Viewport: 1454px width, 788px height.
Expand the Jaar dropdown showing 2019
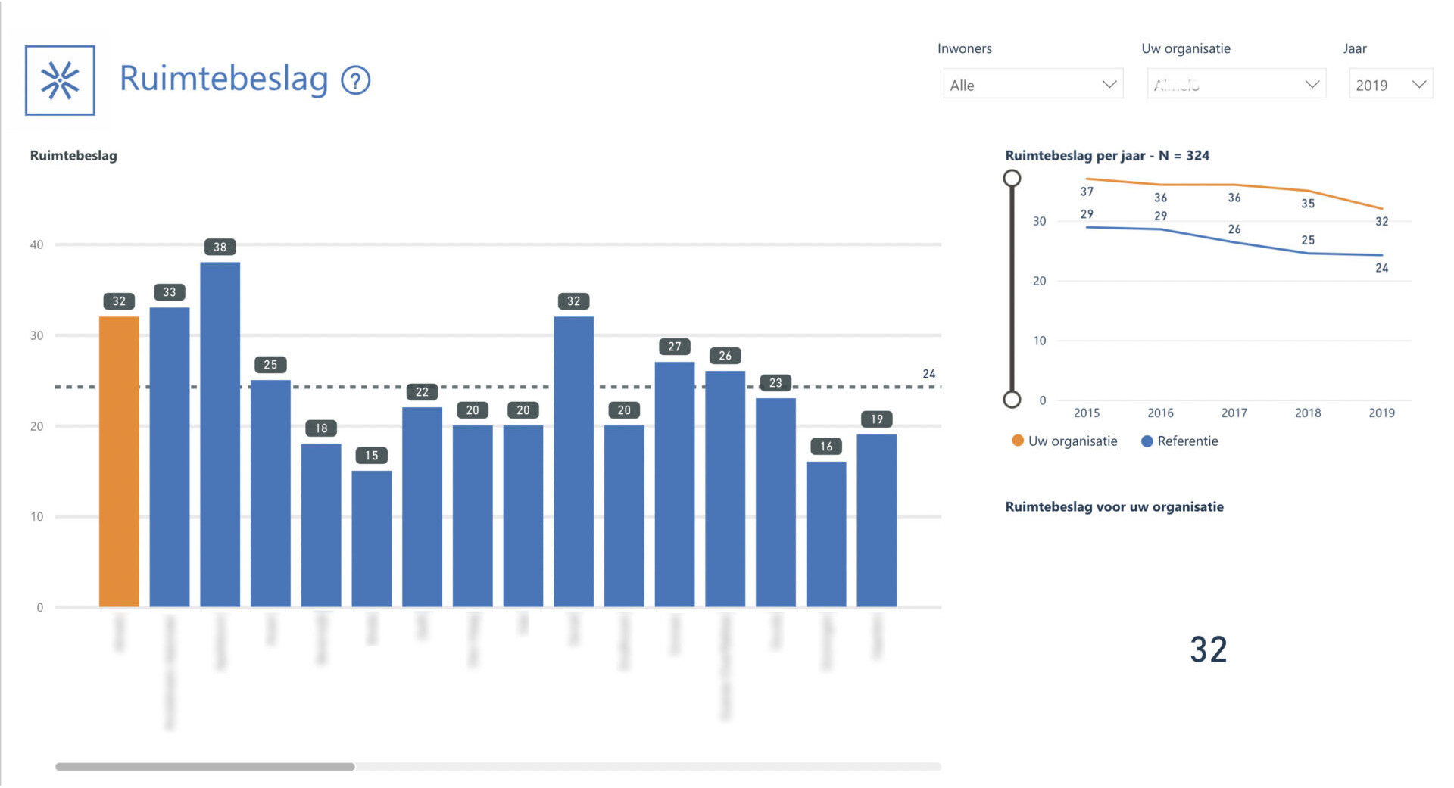pos(1390,85)
